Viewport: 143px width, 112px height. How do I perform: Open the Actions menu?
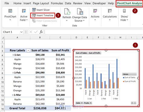click(95, 15)
